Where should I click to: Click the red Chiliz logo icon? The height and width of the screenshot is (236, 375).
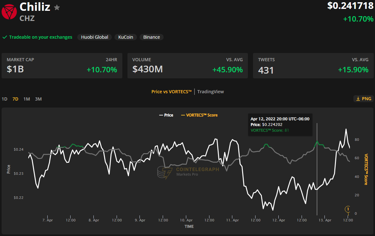coord(9,12)
